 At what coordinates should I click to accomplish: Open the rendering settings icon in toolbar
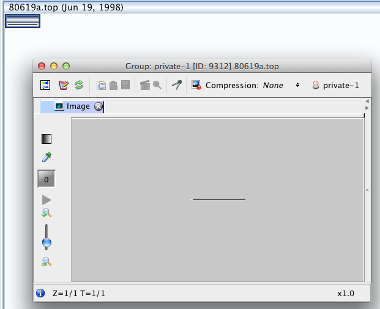tap(45, 85)
